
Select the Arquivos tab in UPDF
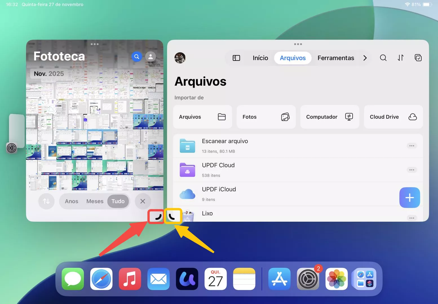tap(293, 58)
